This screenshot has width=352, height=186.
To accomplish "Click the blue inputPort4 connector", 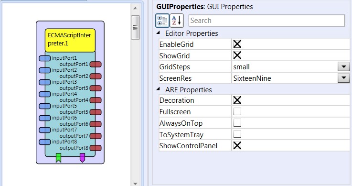I will coord(45,94).
